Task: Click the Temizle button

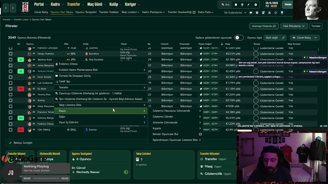Action: pos(316,26)
